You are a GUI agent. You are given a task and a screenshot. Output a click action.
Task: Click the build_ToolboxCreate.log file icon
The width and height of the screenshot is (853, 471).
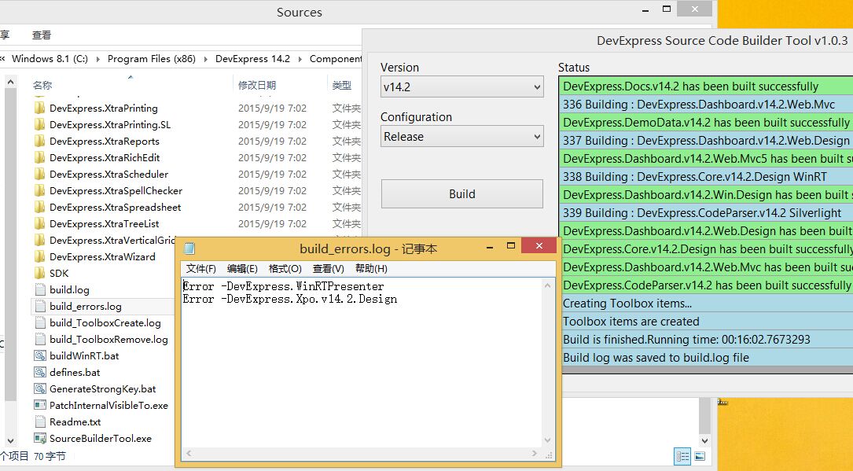[40, 322]
